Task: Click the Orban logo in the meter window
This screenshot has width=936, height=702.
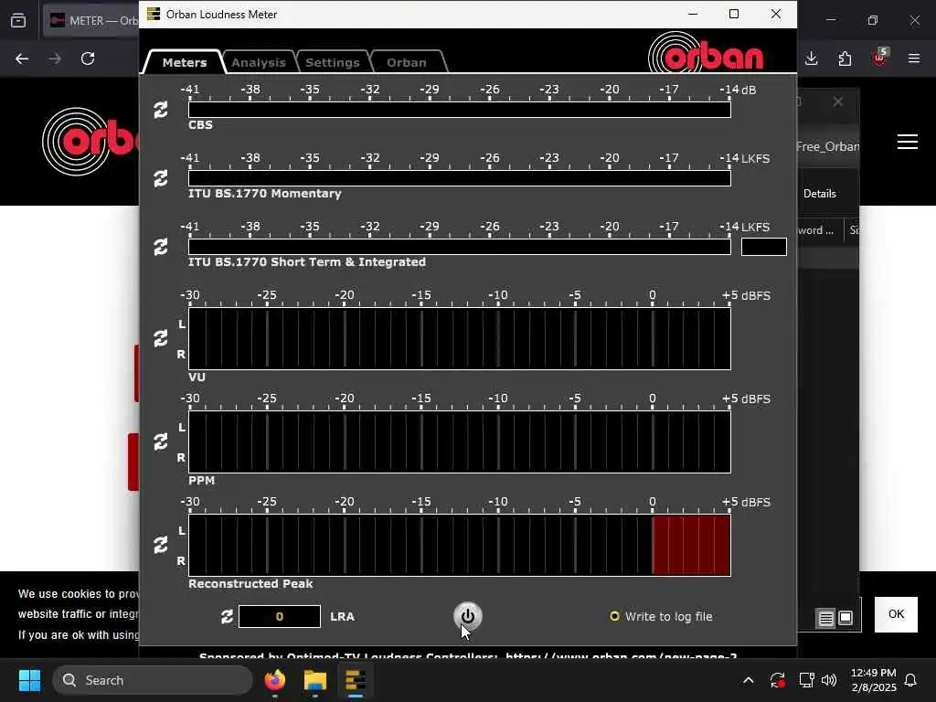Action: pyautogui.click(x=706, y=53)
